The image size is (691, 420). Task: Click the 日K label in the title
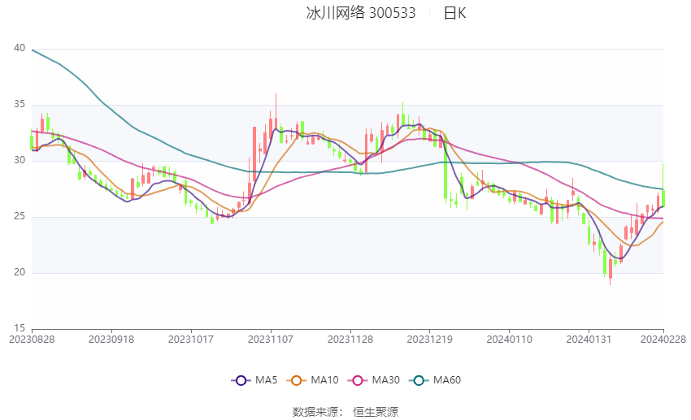(454, 13)
